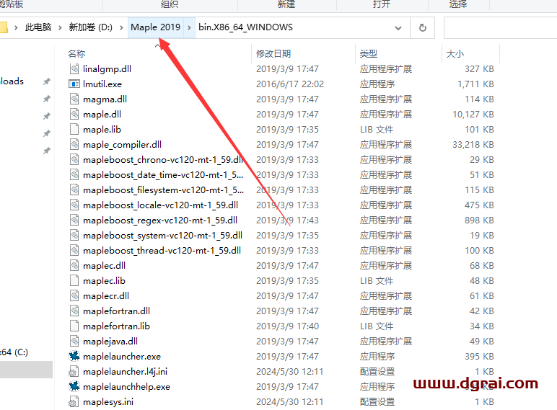557x410 pixels.
Task: Click the linalgmp.dll file icon
Action: pyautogui.click(x=74, y=68)
